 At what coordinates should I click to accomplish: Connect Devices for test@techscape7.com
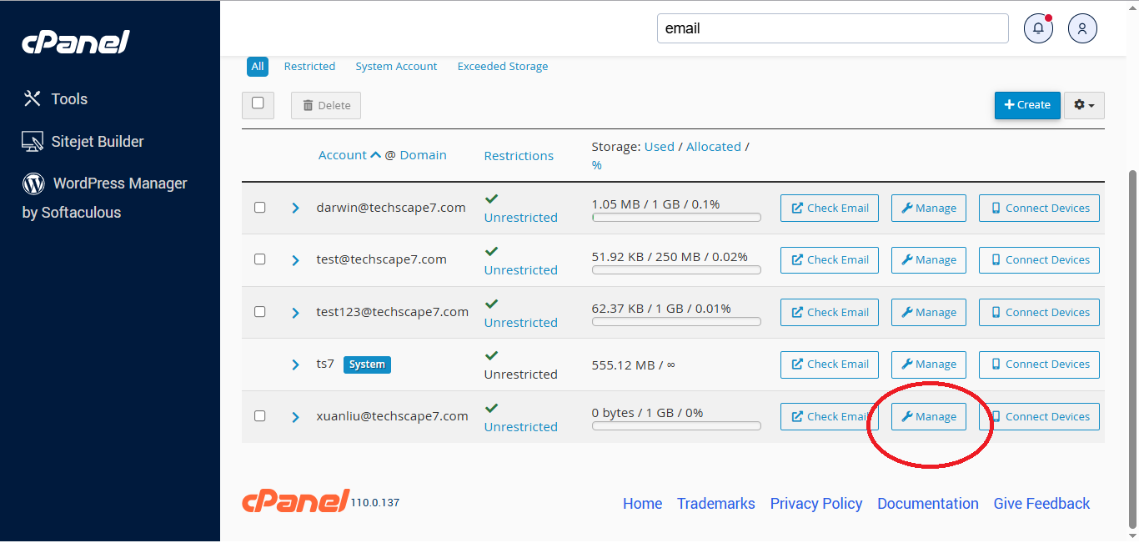point(1039,259)
